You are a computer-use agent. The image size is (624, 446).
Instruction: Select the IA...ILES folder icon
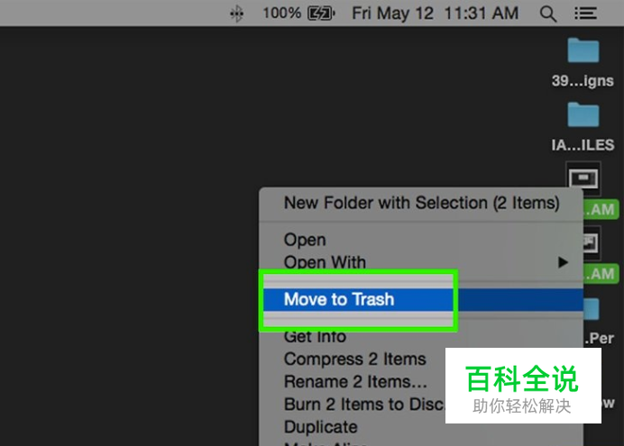point(583,115)
